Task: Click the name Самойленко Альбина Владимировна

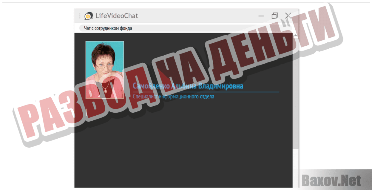Action: click(x=188, y=86)
